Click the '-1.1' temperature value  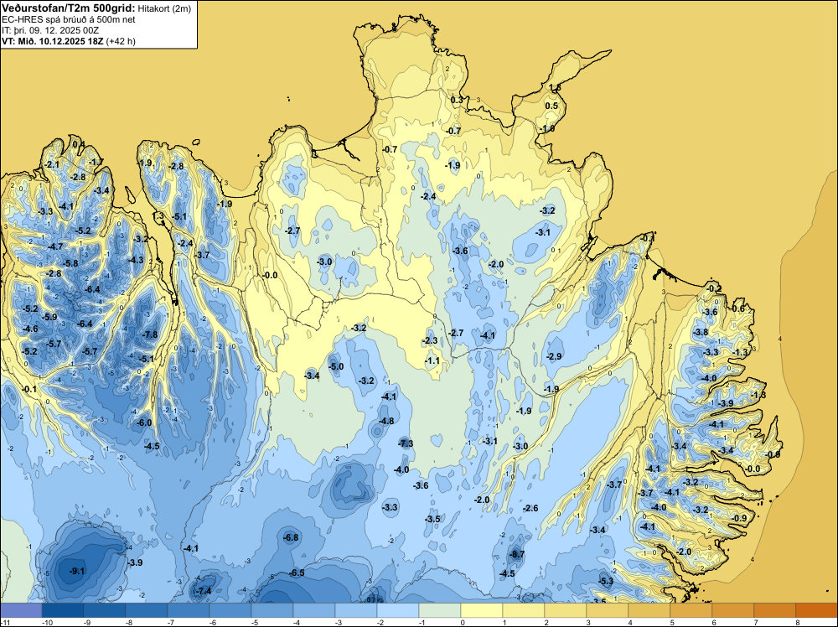click(x=432, y=360)
